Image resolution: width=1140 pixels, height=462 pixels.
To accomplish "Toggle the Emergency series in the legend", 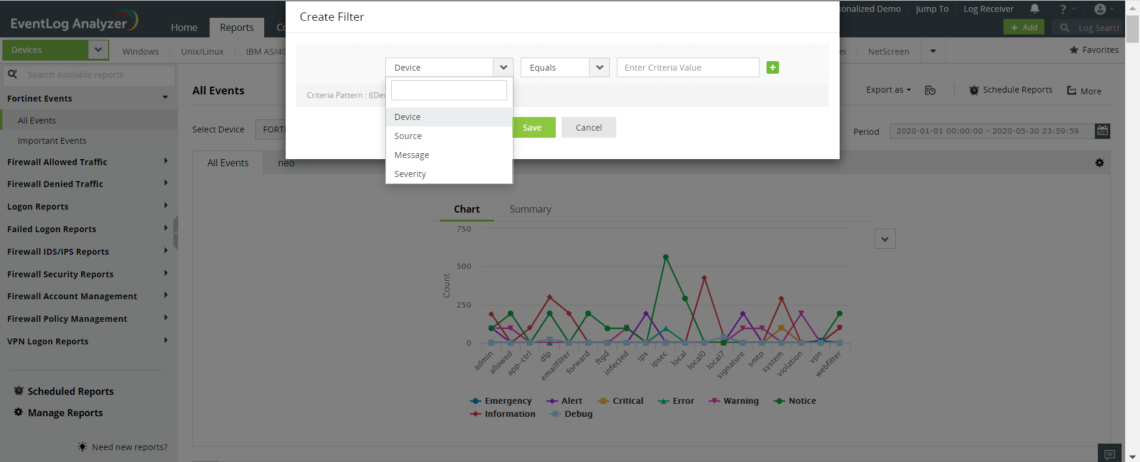I will [501, 401].
